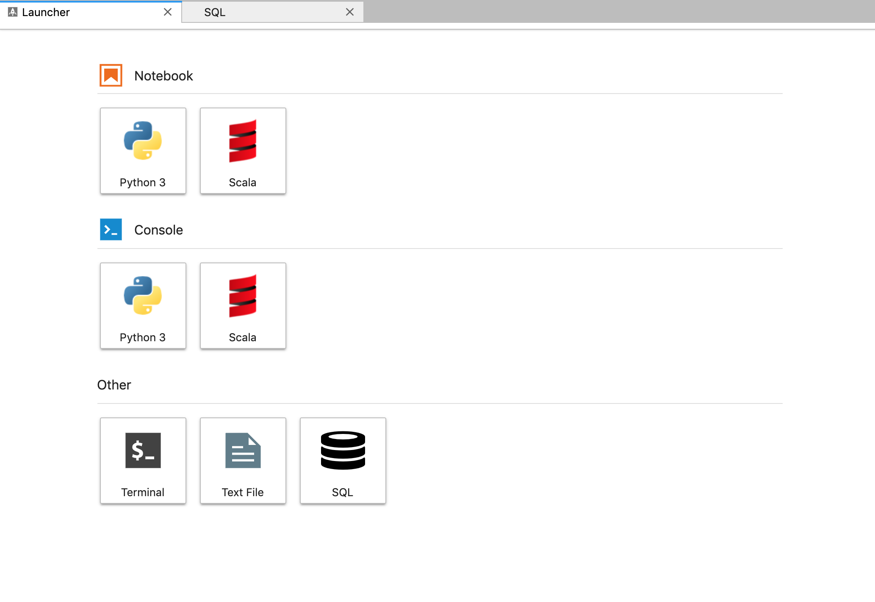This screenshot has width=875, height=602.
Task: Start a new Terminal session
Action: [x=143, y=460]
